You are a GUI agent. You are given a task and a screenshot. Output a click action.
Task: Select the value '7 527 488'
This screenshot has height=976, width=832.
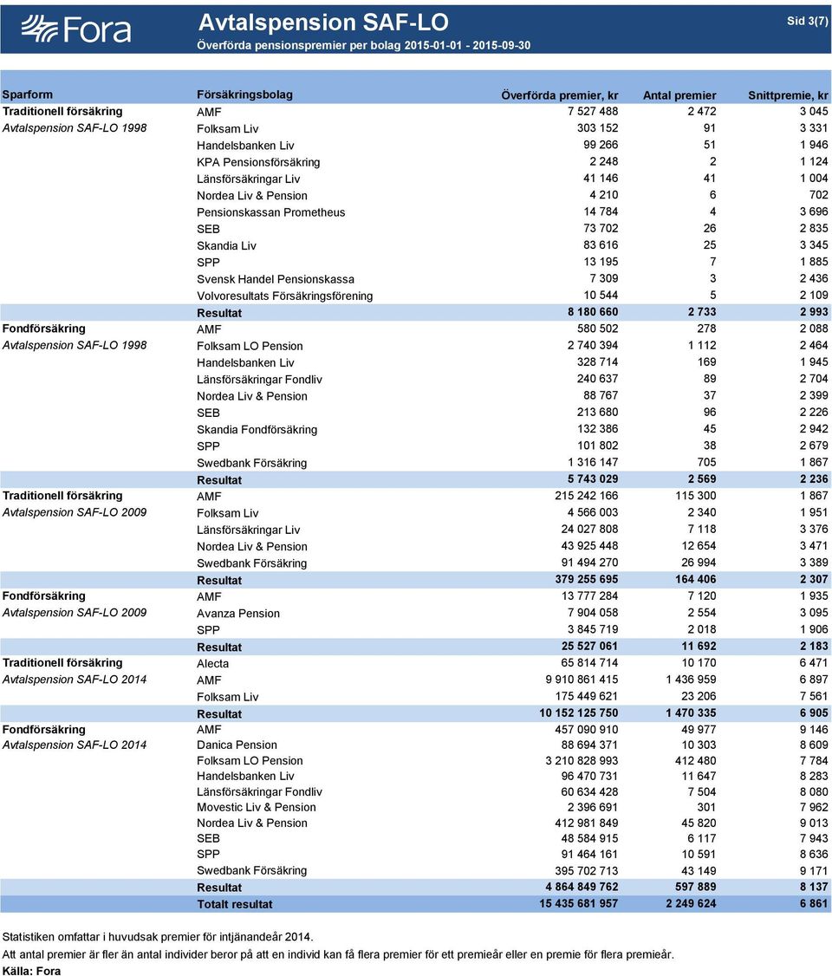tap(593, 112)
